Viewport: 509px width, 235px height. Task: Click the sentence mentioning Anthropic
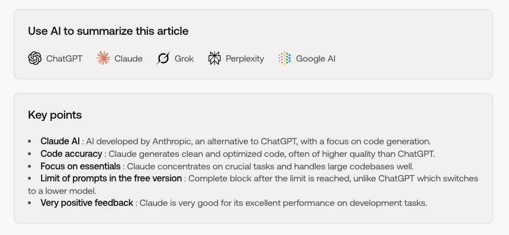click(x=258, y=141)
